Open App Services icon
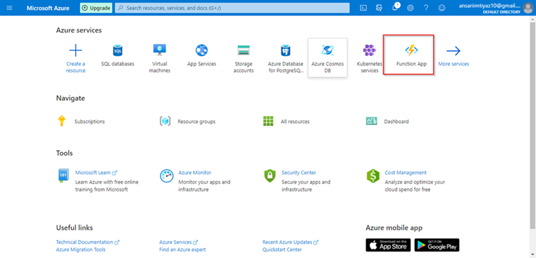The image size is (536, 258). click(202, 50)
